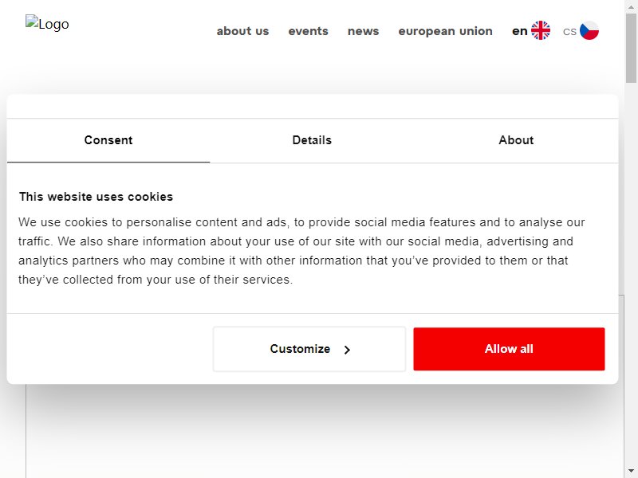
Task: Click the scrollbar down arrow
Action: [631, 472]
